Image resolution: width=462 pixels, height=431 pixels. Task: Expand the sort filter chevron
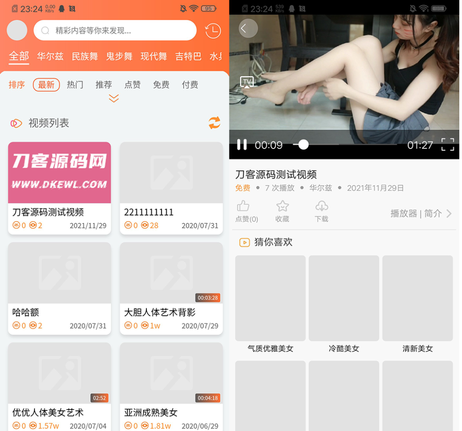pyautogui.click(x=114, y=98)
